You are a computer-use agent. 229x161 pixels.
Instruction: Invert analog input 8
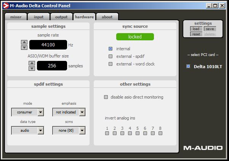(x=160, y=133)
